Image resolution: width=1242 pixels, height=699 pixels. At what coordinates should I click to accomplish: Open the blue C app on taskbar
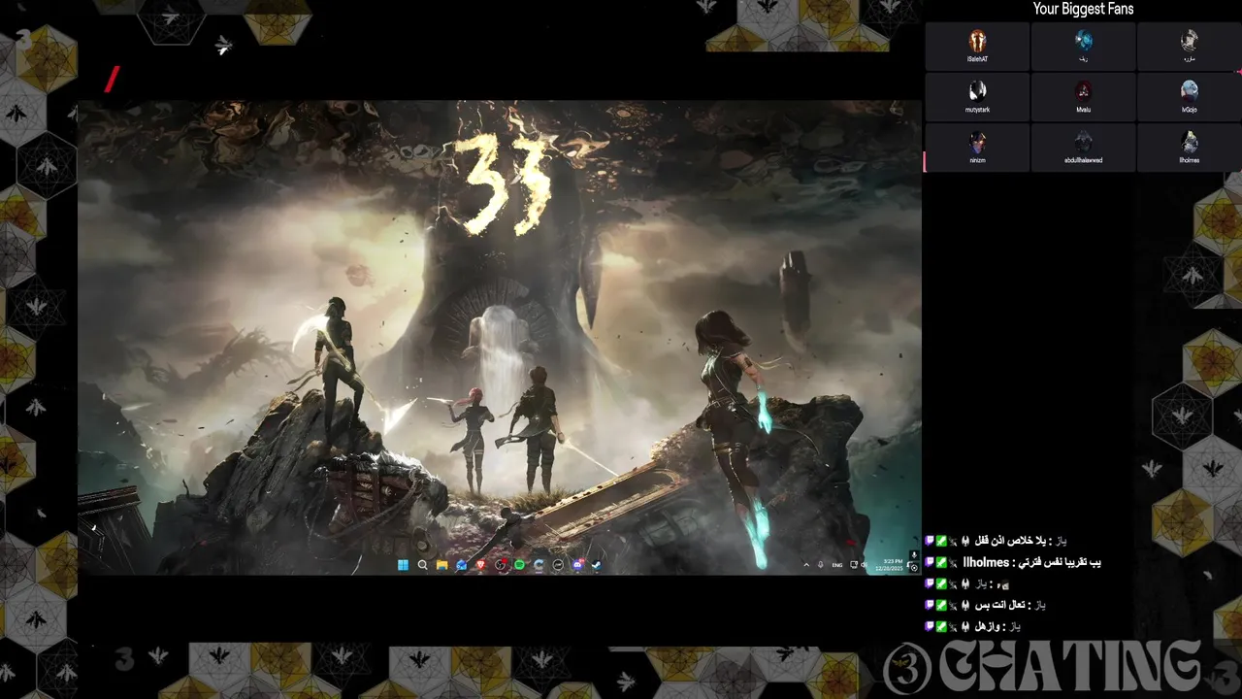(539, 565)
